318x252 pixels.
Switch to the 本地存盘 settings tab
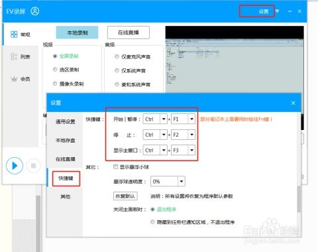point(66,141)
